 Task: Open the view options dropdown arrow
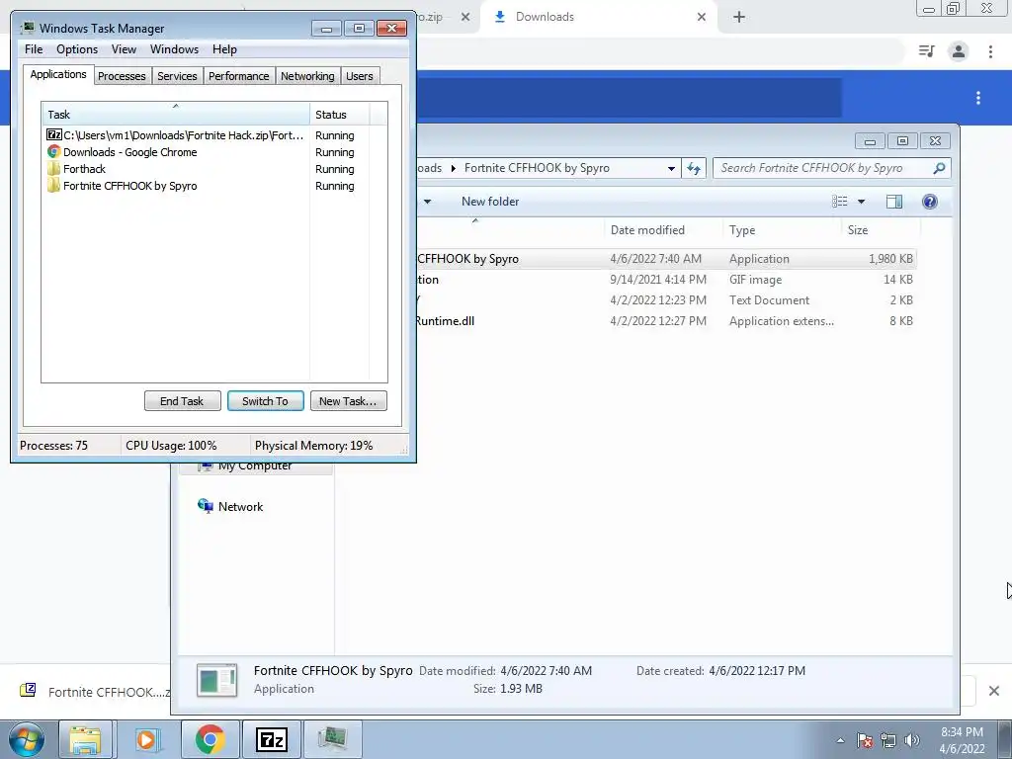861,202
